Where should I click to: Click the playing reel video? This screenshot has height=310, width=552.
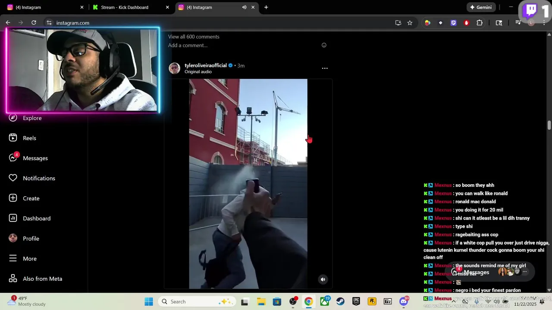[248, 184]
